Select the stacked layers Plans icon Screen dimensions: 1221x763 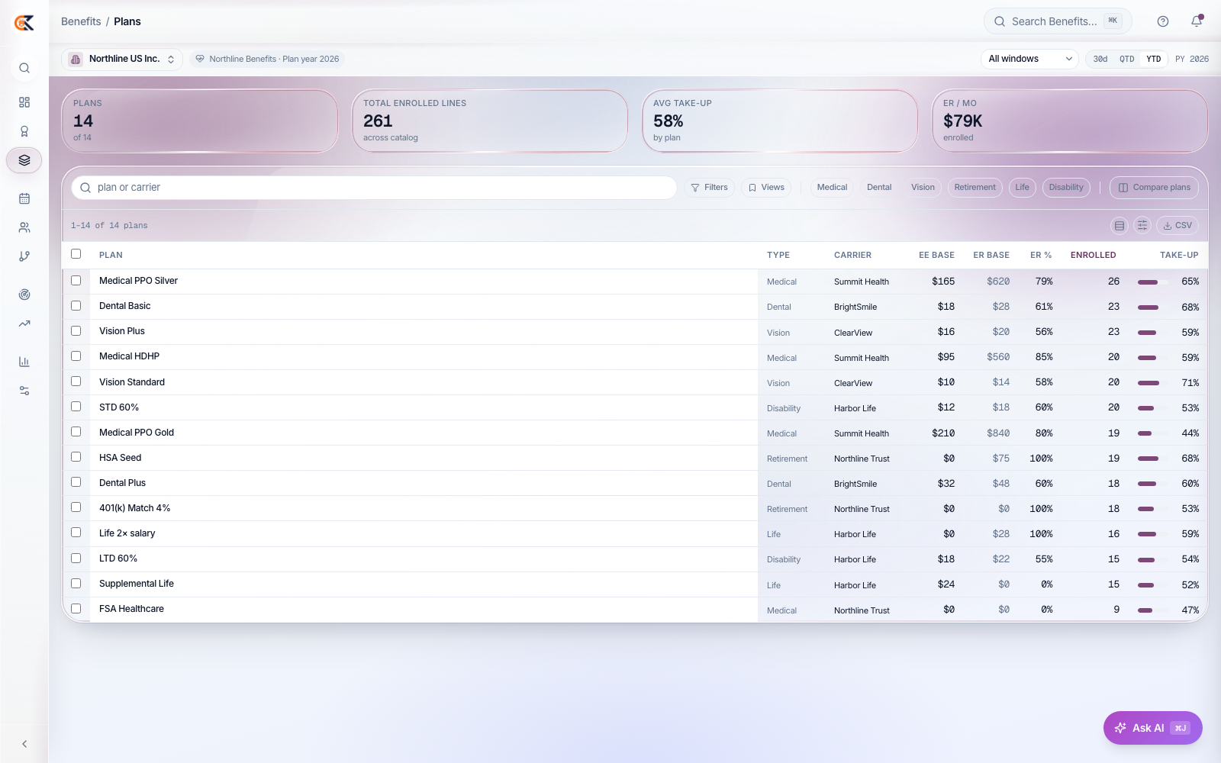[x=24, y=160]
